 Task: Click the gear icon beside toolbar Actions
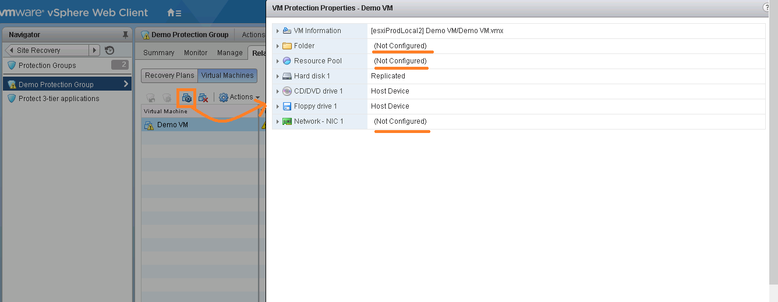[223, 97]
